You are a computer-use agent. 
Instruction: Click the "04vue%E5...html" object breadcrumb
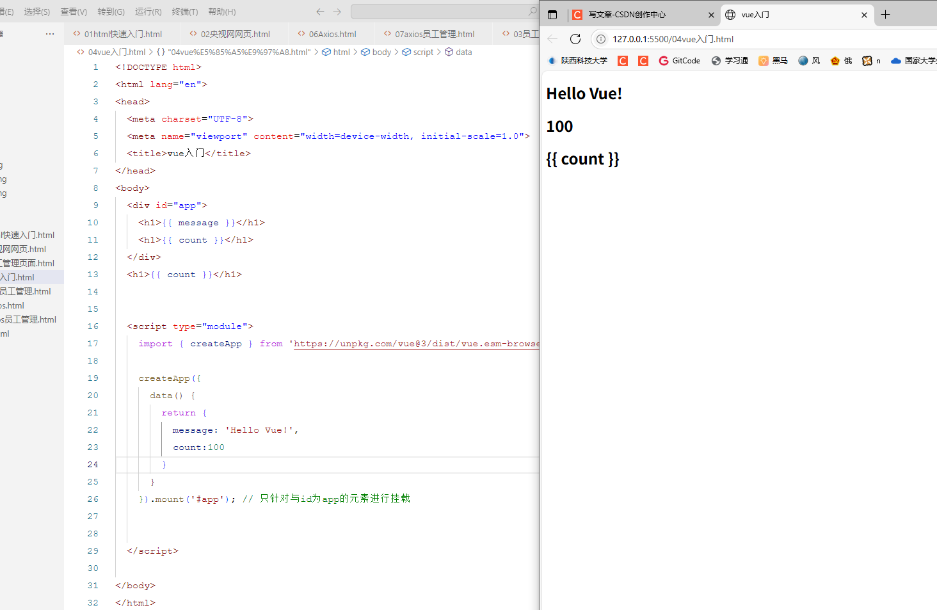(234, 52)
